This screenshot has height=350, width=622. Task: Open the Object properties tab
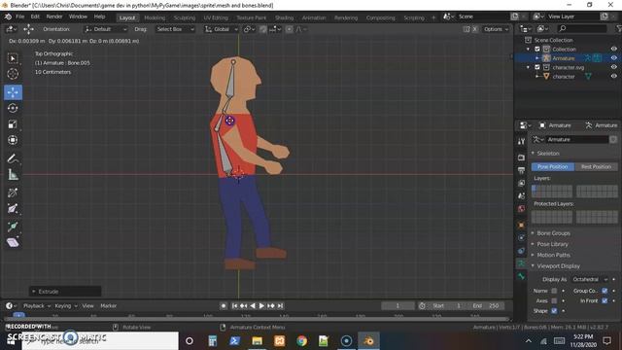tap(521, 225)
